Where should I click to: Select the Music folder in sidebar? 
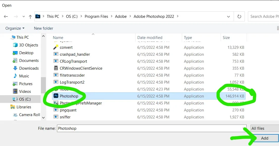[x=24, y=76]
